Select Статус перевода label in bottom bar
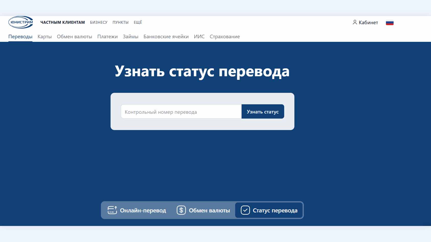Screen dimensions: 431x242 coord(275,210)
